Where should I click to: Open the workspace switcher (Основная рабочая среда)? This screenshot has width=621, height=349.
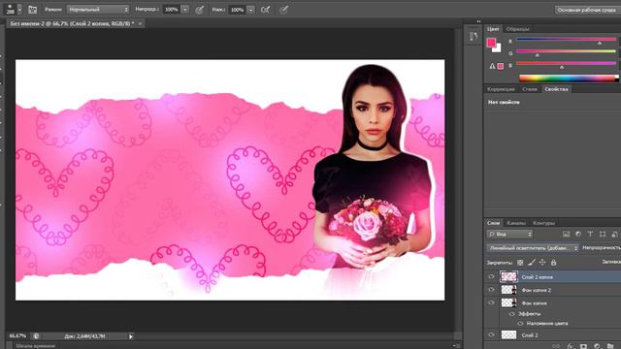(x=587, y=10)
